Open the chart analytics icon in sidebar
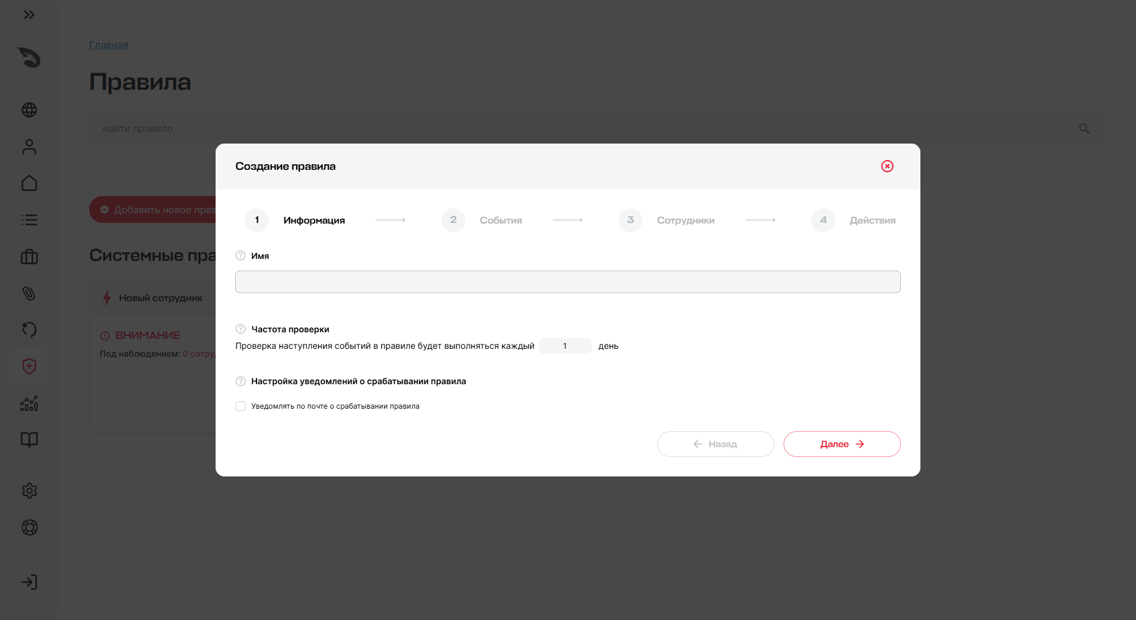The height and width of the screenshot is (620, 1136). tap(29, 403)
